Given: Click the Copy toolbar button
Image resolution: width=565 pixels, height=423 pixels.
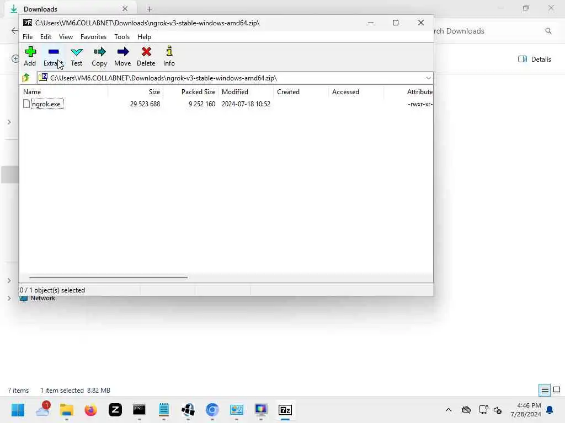Looking at the screenshot, I should (x=99, y=56).
